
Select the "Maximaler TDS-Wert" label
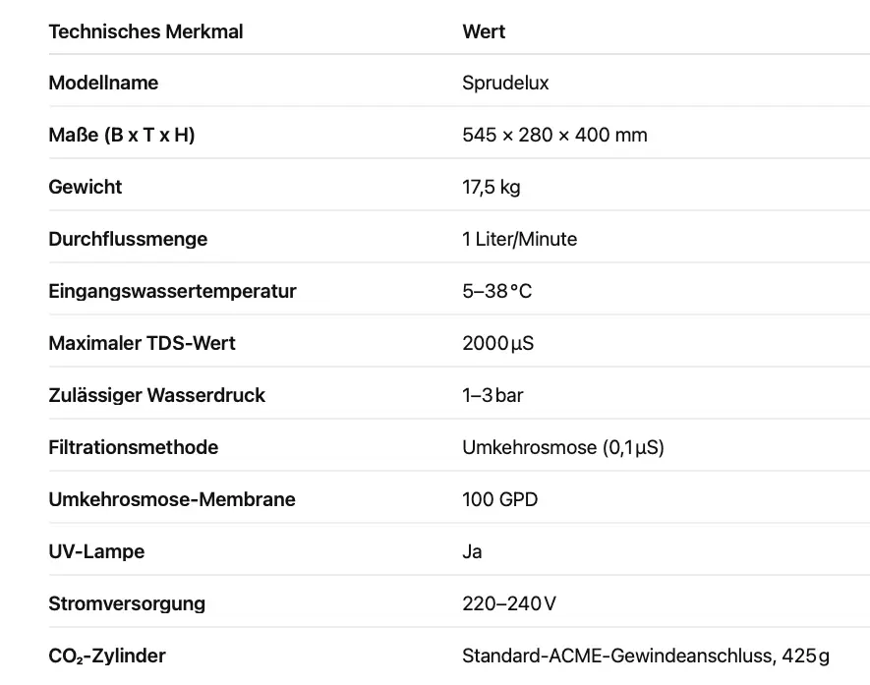(142, 343)
